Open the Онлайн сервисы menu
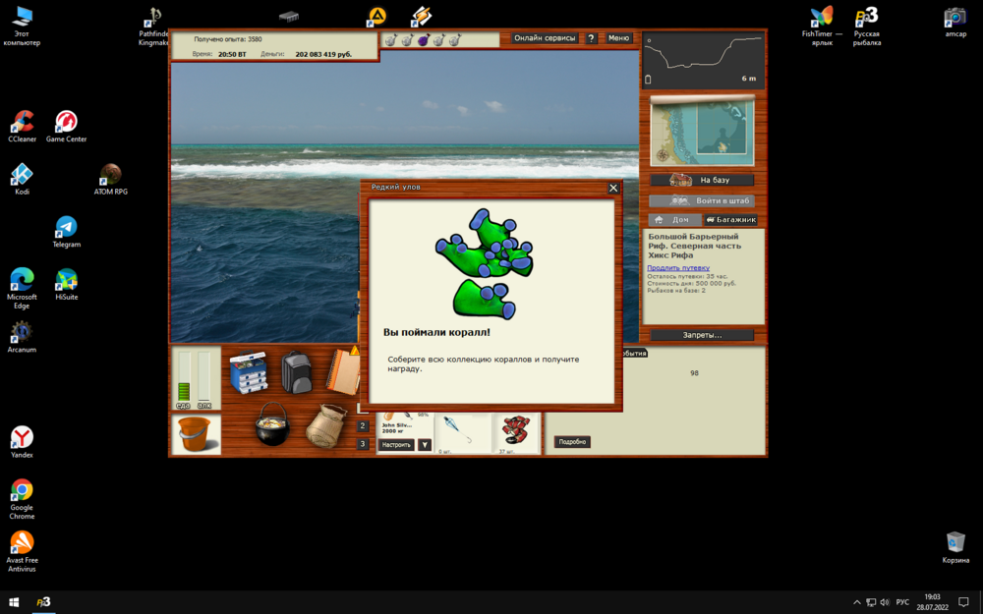983x614 pixels. pyautogui.click(x=545, y=38)
